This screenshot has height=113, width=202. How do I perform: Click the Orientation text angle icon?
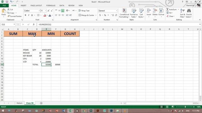[67, 11]
